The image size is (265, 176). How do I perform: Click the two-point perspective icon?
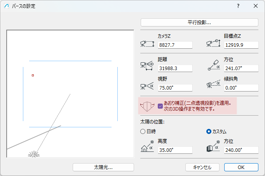tap(147, 106)
